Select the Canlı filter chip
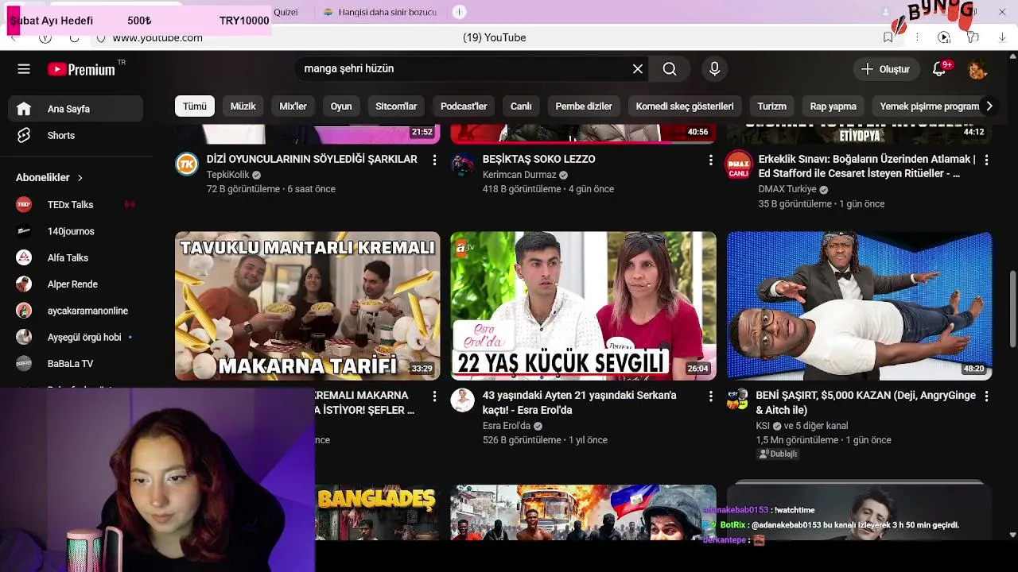Image resolution: width=1018 pixels, height=572 pixels. point(521,106)
